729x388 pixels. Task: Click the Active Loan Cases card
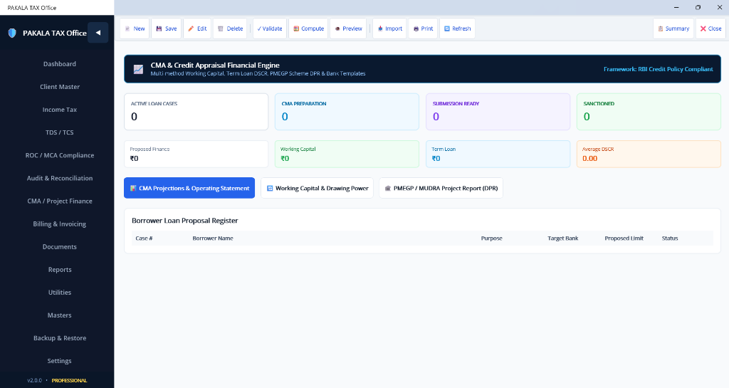196,112
